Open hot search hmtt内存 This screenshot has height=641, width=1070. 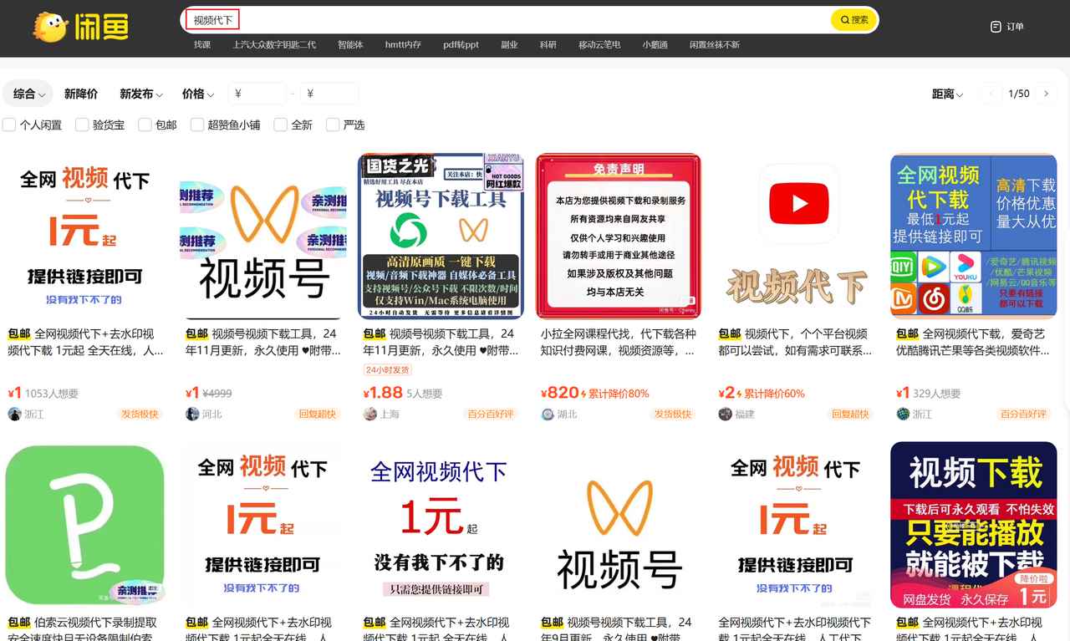tap(403, 44)
